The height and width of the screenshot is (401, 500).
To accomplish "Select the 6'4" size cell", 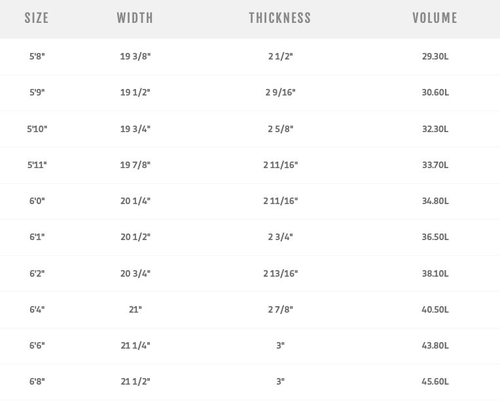I will [37, 309].
